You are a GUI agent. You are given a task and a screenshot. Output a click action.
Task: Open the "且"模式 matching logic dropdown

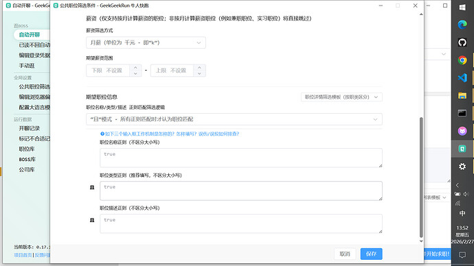point(234,119)
